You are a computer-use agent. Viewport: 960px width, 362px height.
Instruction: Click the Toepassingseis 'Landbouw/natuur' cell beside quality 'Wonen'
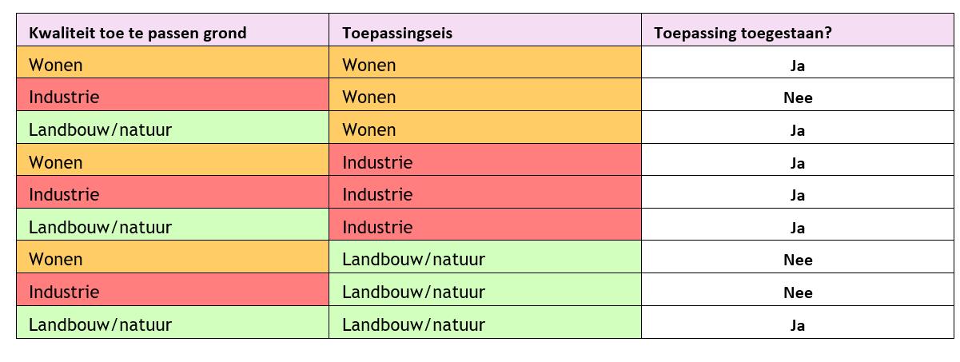413,260
